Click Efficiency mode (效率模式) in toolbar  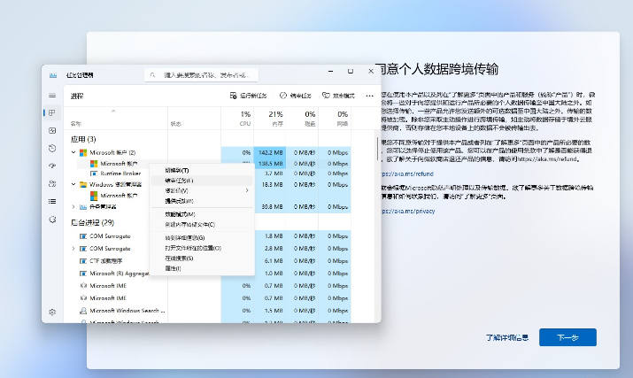tap(338, 96)
